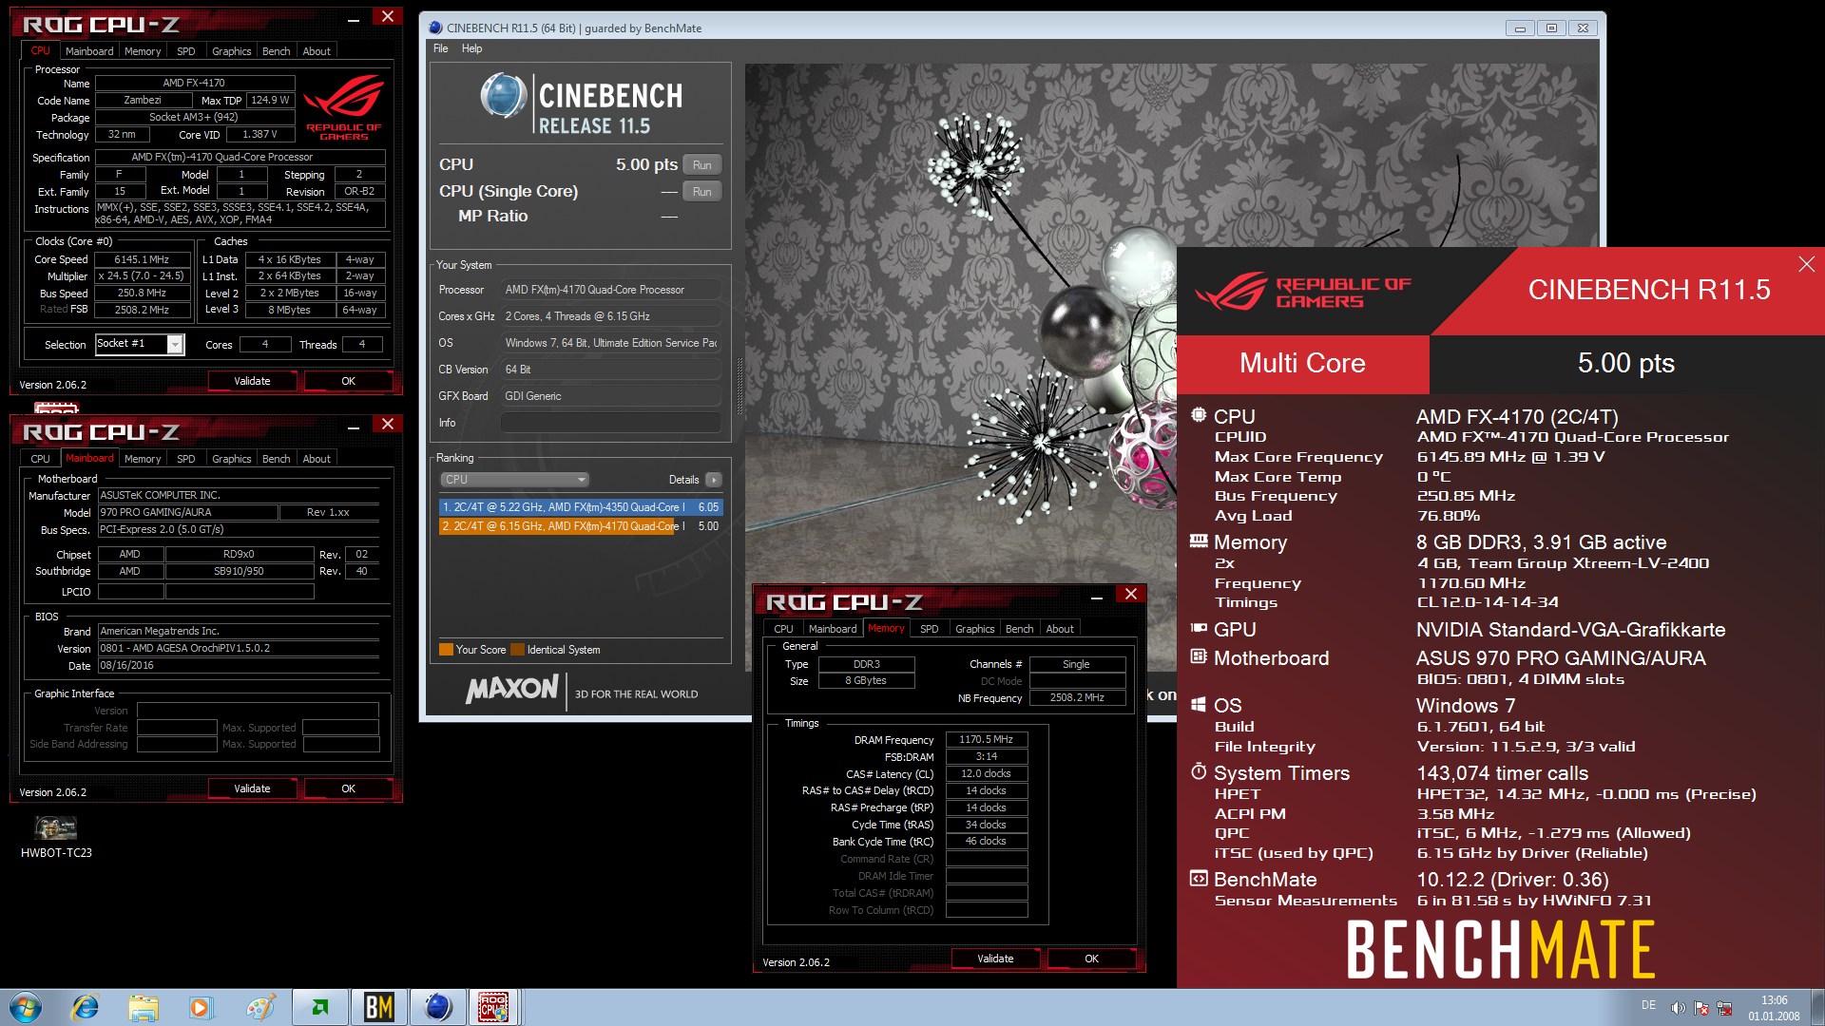Click volume speaker tray icon
This screenshot has height=1026, width=1825.
1678,1008
